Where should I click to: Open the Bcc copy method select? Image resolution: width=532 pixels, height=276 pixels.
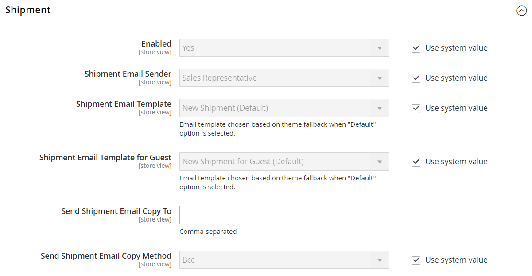pos(275,260)
